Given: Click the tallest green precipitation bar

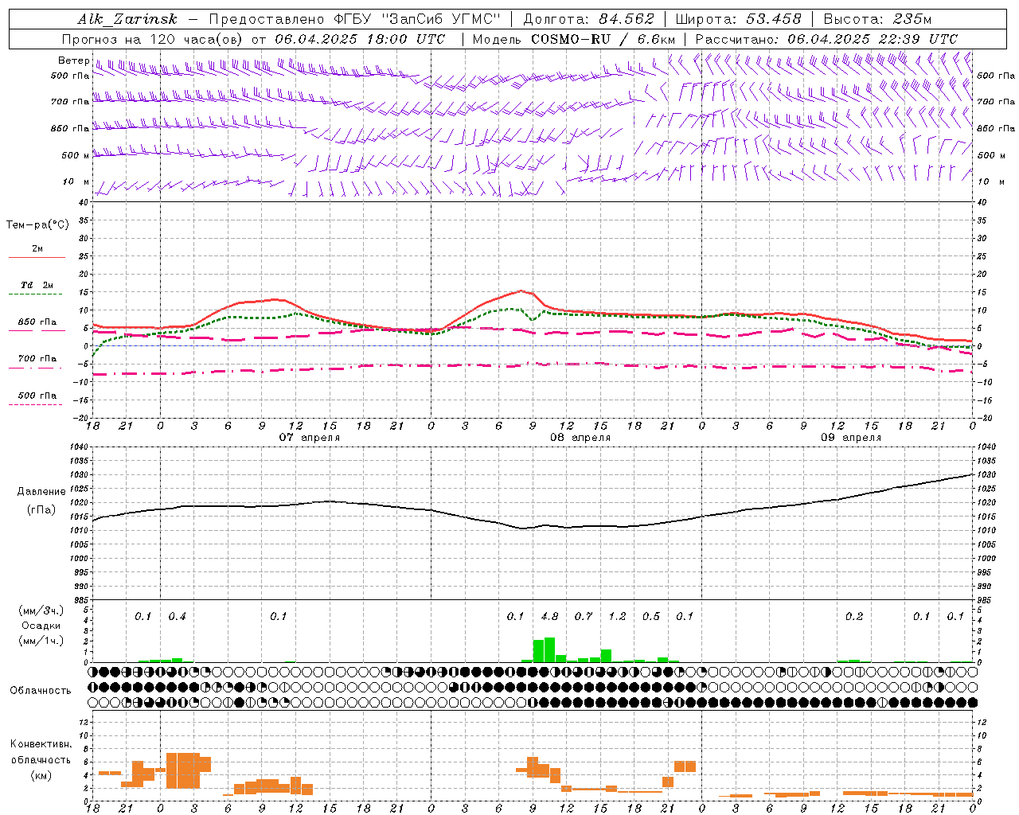Looking at the screenshot, I should [549, 650].
